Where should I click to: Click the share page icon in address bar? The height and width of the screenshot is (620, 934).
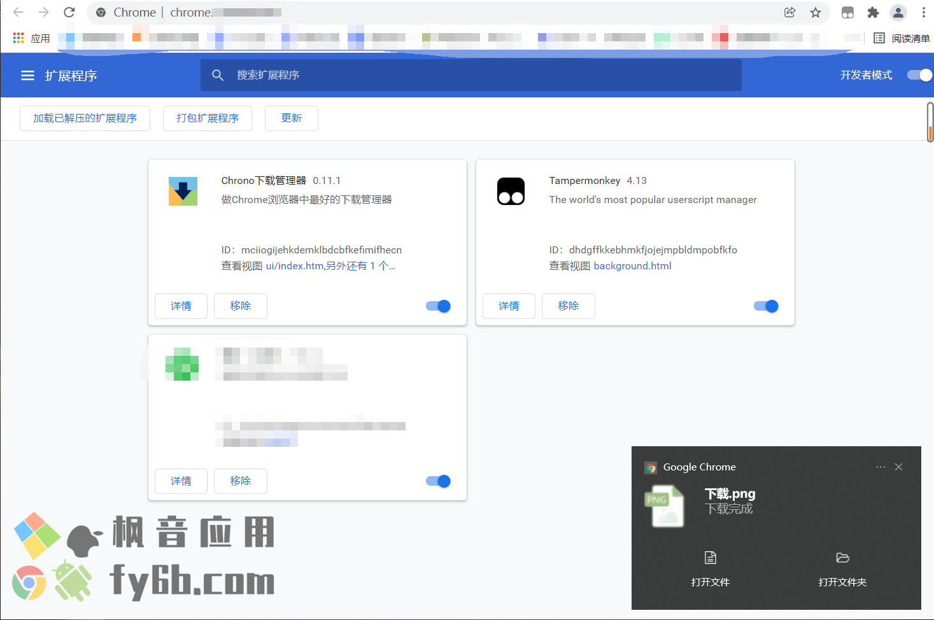[x=789, y=12]
